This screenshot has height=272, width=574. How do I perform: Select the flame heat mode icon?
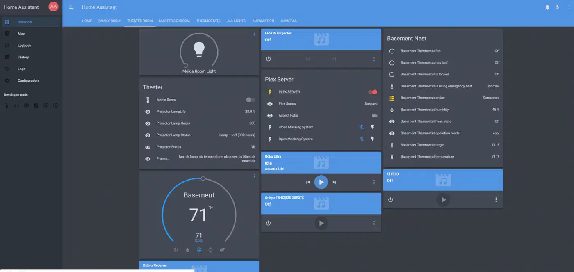187,250
